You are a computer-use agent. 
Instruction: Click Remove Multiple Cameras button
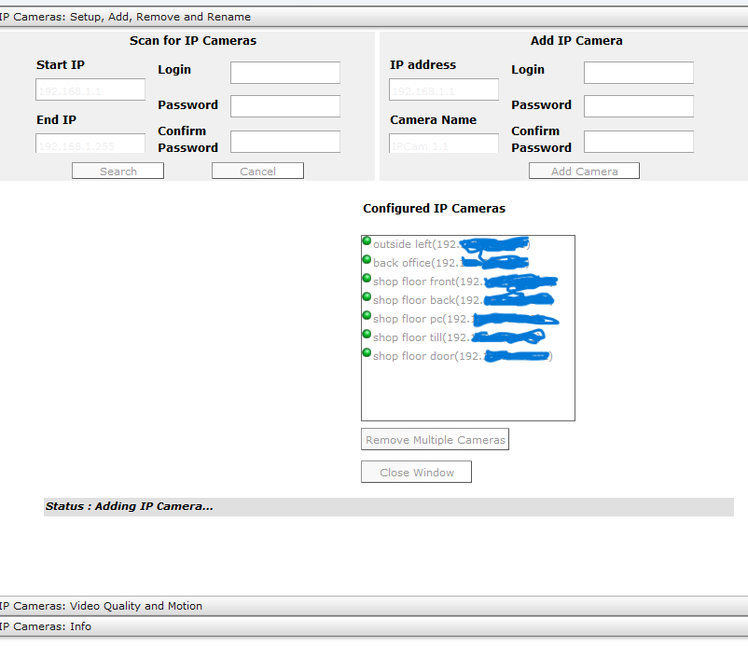click(435, 440)
